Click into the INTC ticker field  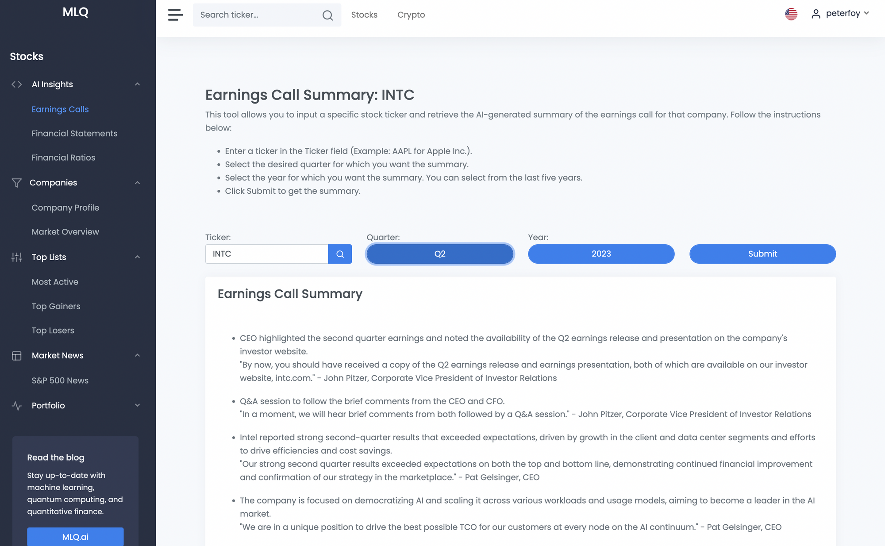267,254
